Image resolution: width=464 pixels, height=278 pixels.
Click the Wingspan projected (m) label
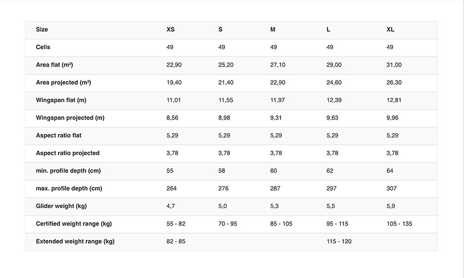[70, 118]
